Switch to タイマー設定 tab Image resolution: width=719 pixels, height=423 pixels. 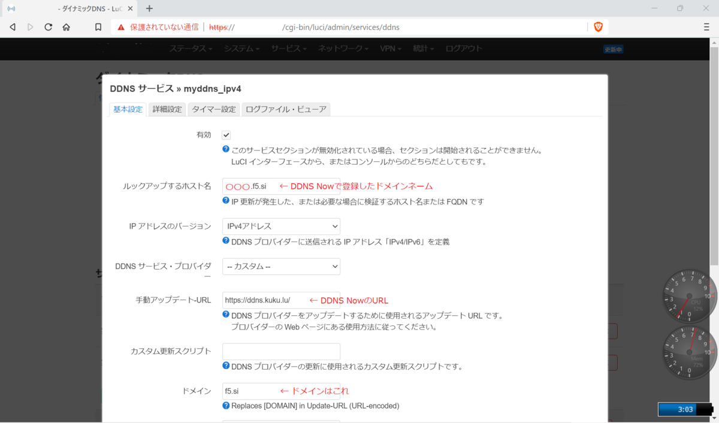tap(214, 109)
